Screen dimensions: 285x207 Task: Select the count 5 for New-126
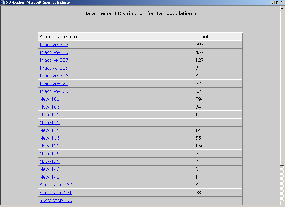tap(197, 154)
